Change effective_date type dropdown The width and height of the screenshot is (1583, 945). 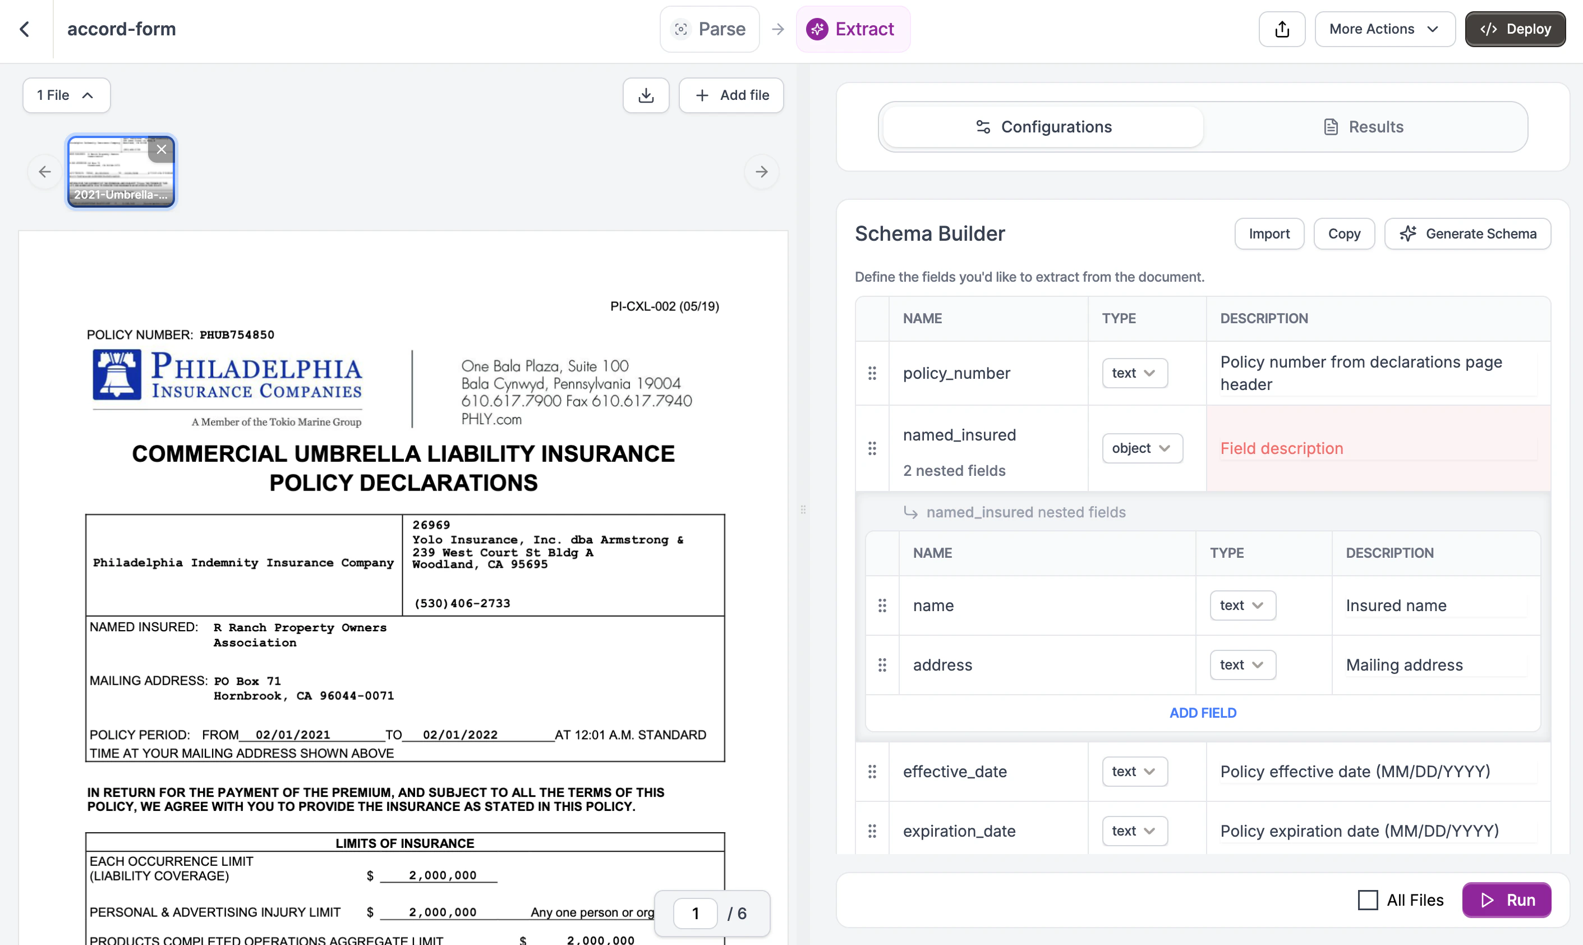pyautogui.click(x=1134, y=771)
